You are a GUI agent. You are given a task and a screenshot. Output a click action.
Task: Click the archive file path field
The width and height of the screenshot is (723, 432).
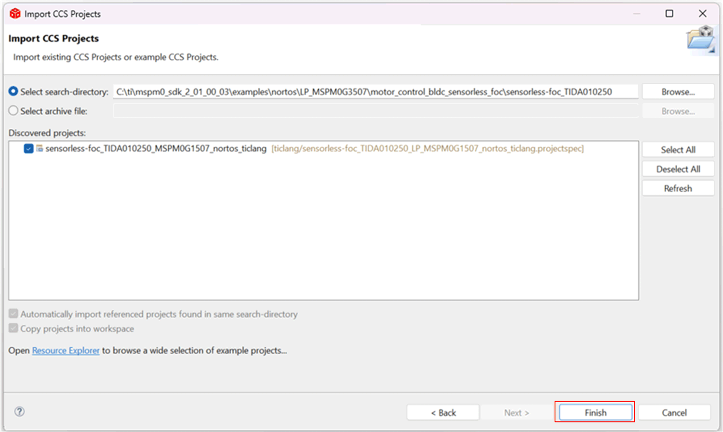point(375,111)
